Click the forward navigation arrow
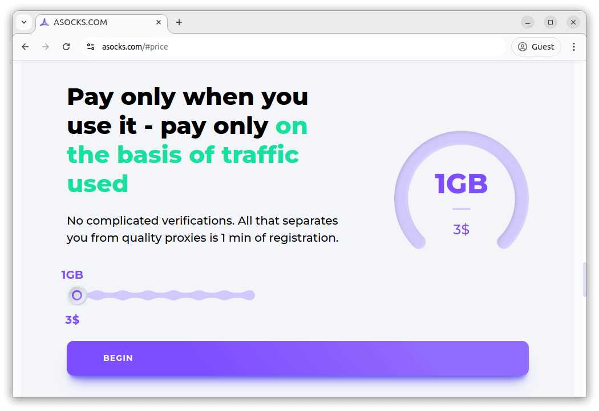 tap(46, 47)
